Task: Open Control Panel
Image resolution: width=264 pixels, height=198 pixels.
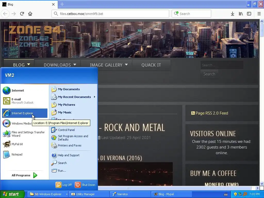Action: click(x=73, y=130)
